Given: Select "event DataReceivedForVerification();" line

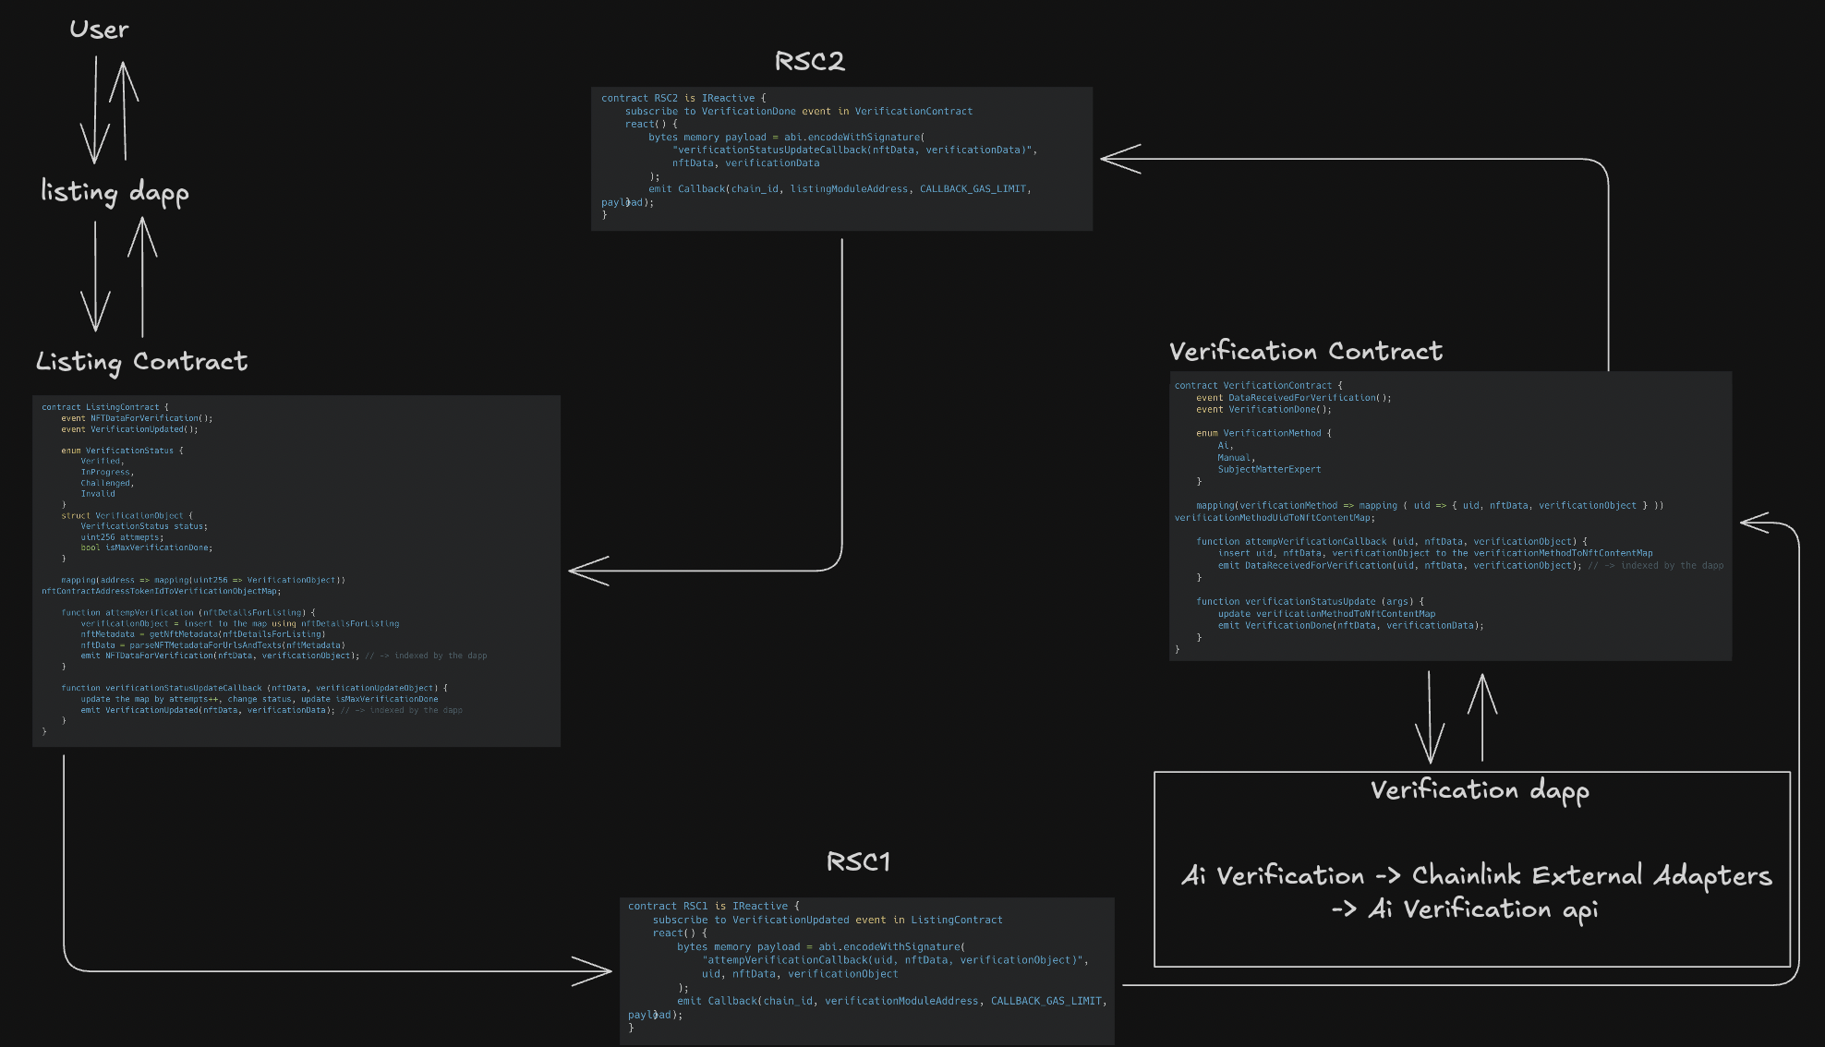Looking at the screenshot, I should click(1293, 398).
